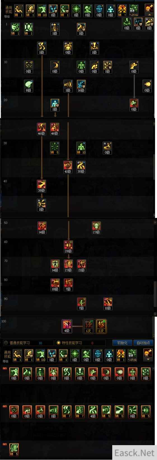Click the 連 skill icon at level 70
The width and height of the screenshot is (157, 460).
click(x=68, y=266)
